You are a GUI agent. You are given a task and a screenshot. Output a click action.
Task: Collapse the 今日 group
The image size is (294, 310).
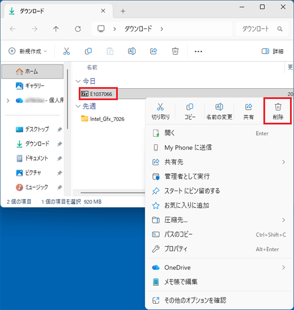pyautogui.click(x=78, y=81)
